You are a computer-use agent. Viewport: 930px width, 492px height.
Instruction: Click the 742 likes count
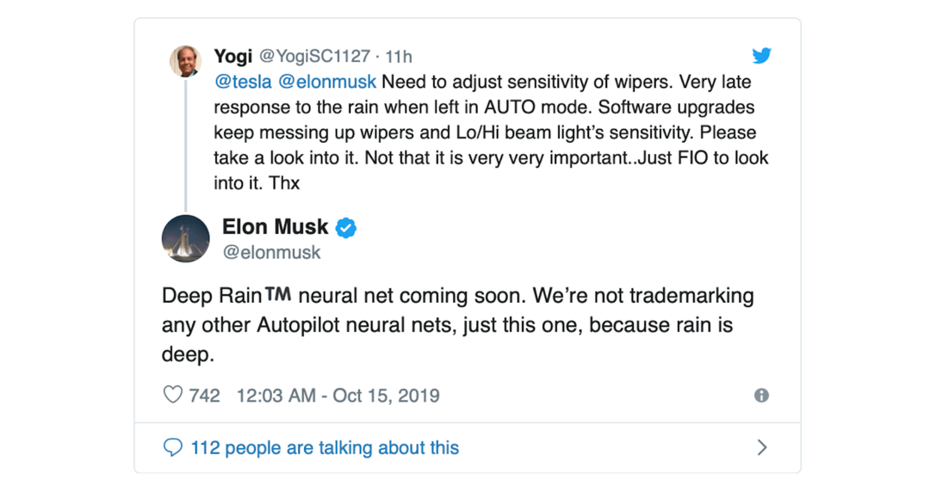[x=205, y=396]
